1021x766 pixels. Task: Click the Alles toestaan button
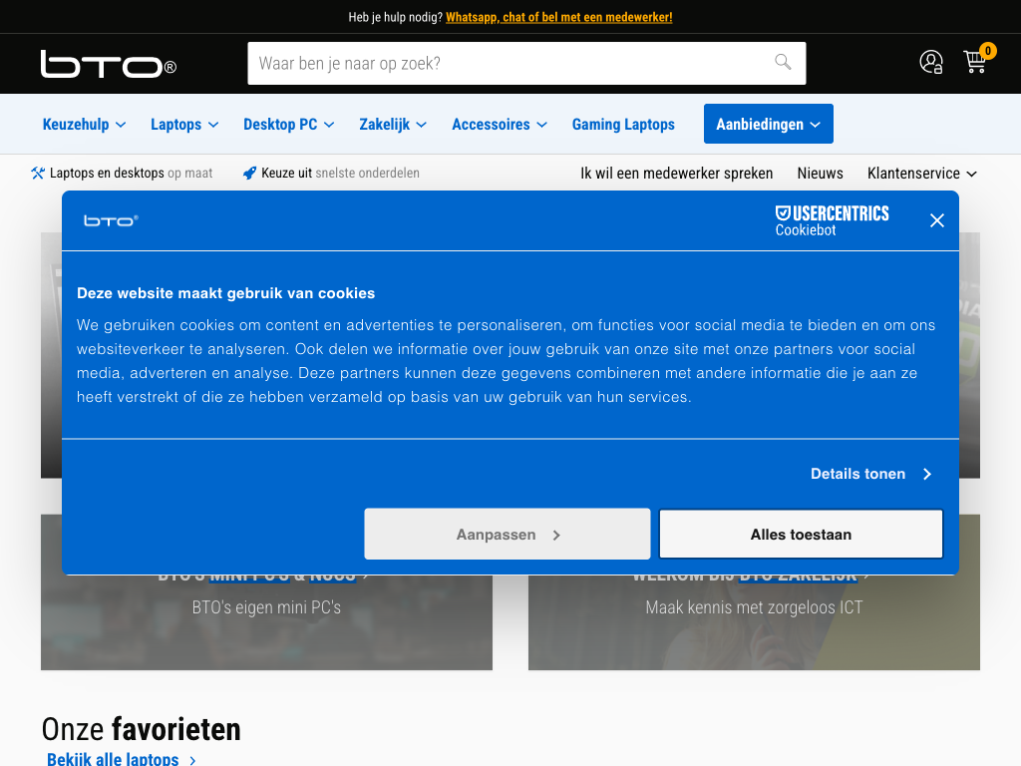coord(801,535)
